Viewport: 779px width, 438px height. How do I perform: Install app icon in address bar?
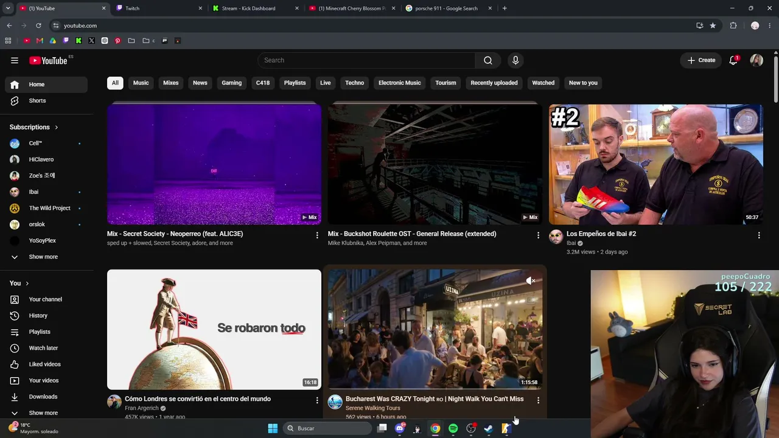699,26
